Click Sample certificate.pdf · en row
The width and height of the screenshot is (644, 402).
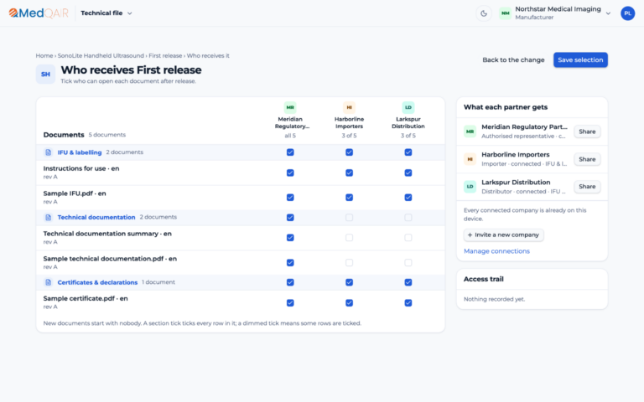point(241,302)
